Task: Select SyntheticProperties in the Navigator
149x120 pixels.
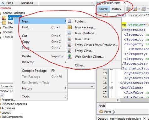Action: 14,104
